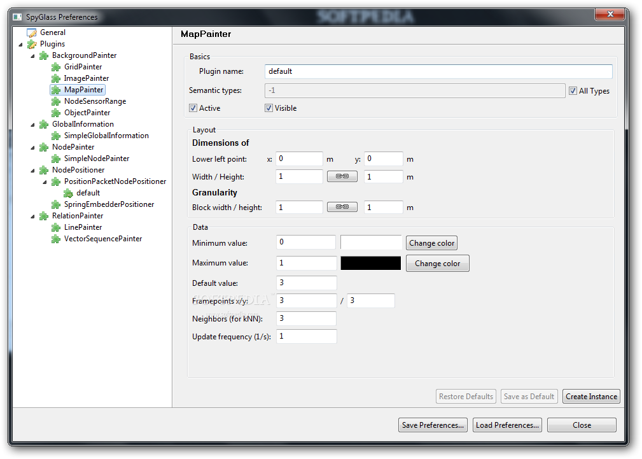
Task: Collapse the GlobalInformation tree node
Action: click(x=32, y=125)
